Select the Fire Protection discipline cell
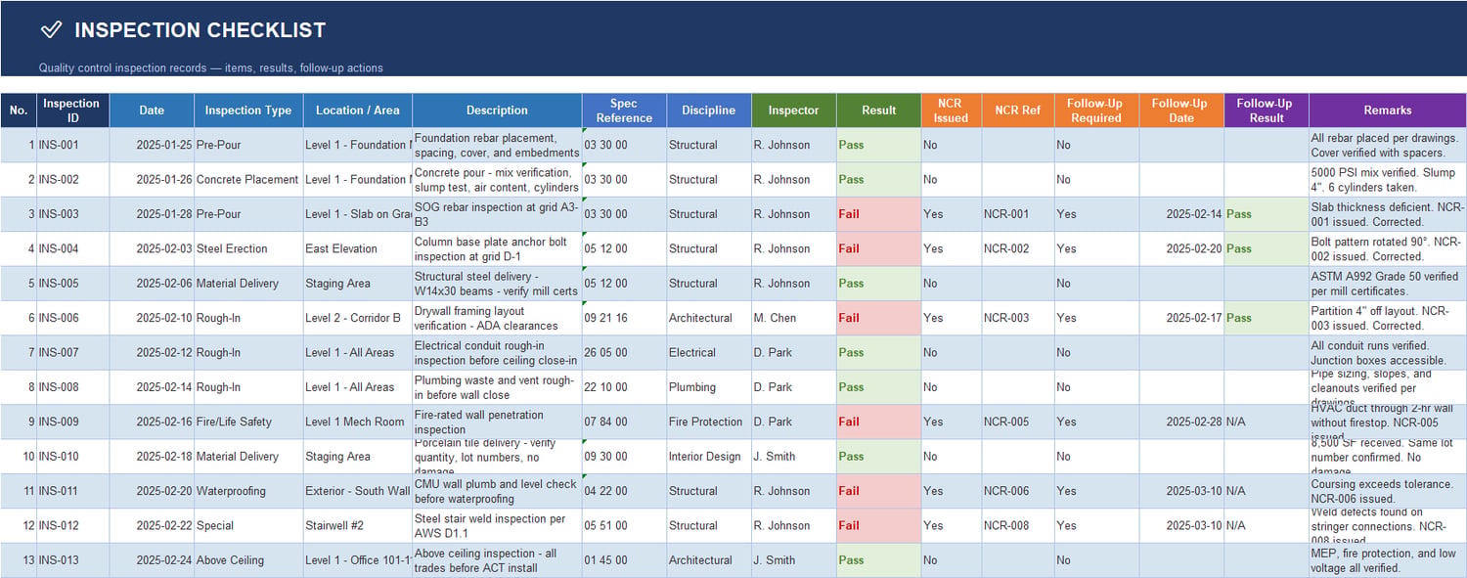This screenshot has height=578, width=1467. tap(709, 422)
